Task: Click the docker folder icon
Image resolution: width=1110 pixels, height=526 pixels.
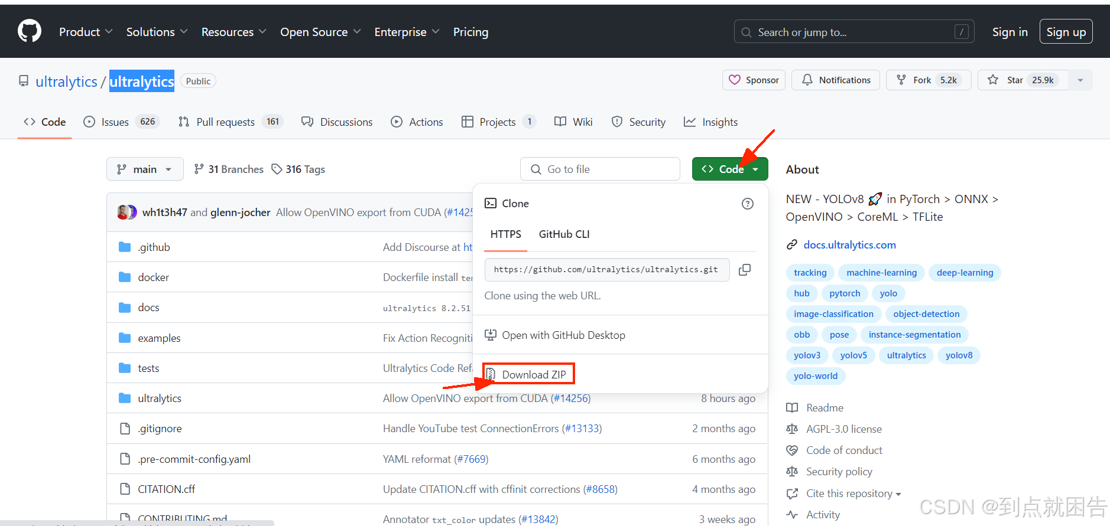Action: tap(125, 277)
